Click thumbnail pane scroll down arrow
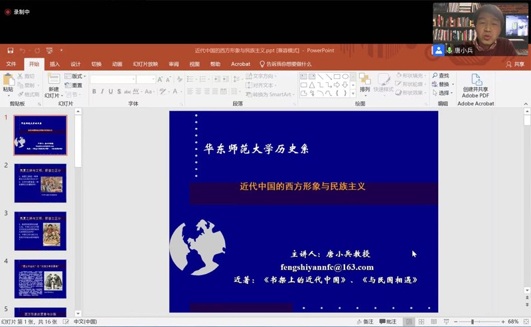 point(78,314)
